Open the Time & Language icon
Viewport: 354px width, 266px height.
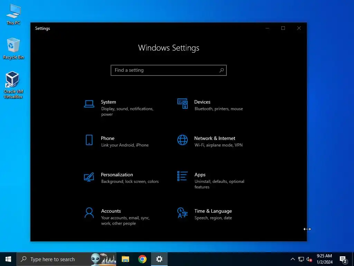(x=183, y=213)
